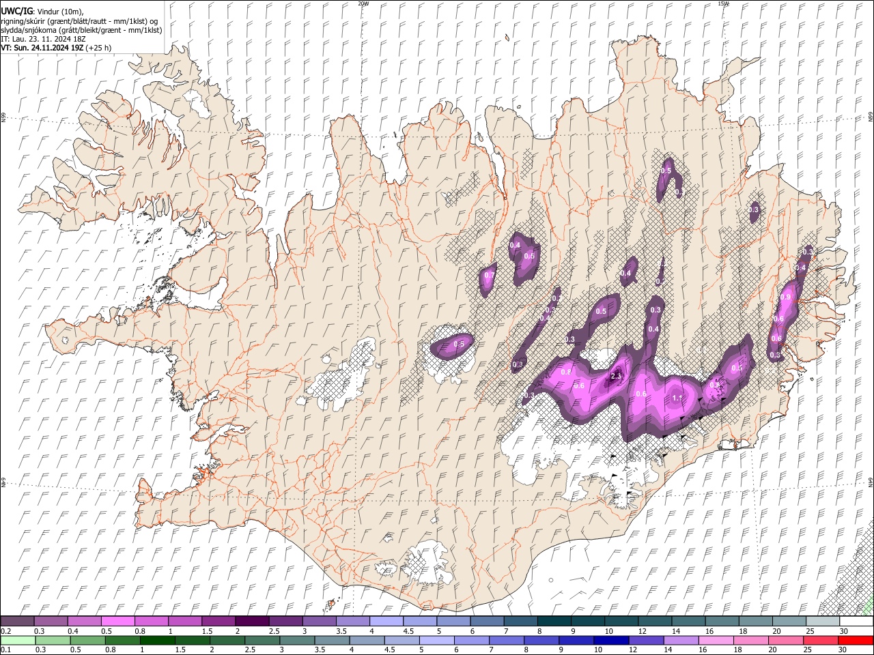Click the 2.3 precipitation value on the map
Viewport: 874px width, 655px height.
[616, 377]
